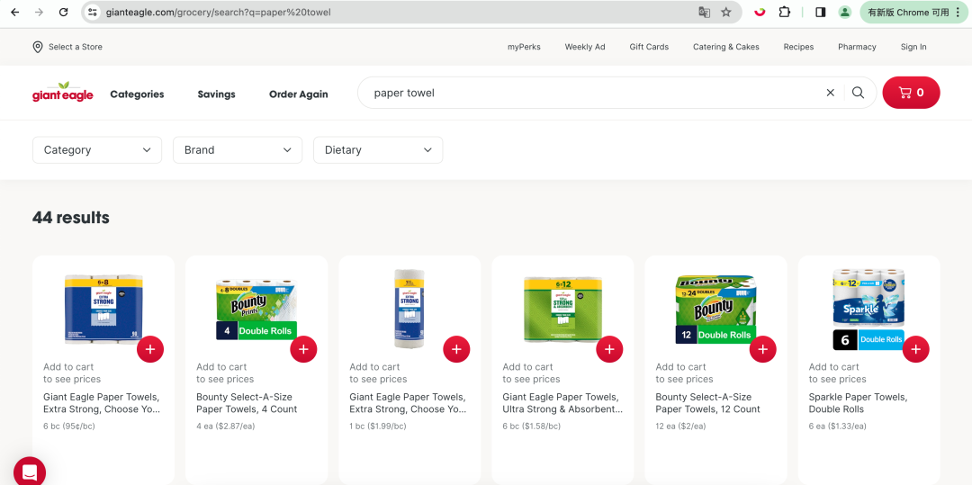This screenshot has height=485, width=972.
Task: Open the extensions puzzle icon
Action: [x=784, y=12]
